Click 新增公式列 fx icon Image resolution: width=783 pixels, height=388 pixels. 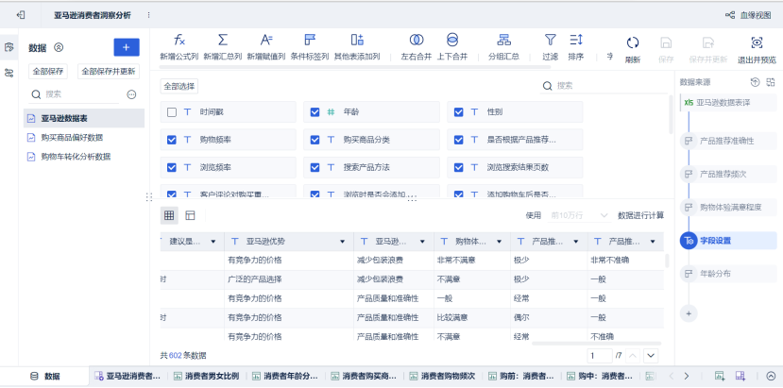tap(179, 41)
